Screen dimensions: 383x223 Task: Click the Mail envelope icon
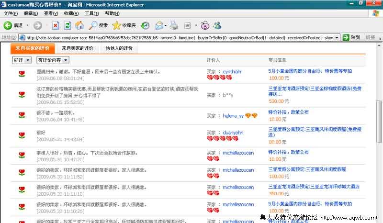pyautogui.click(x=159, y=25)
